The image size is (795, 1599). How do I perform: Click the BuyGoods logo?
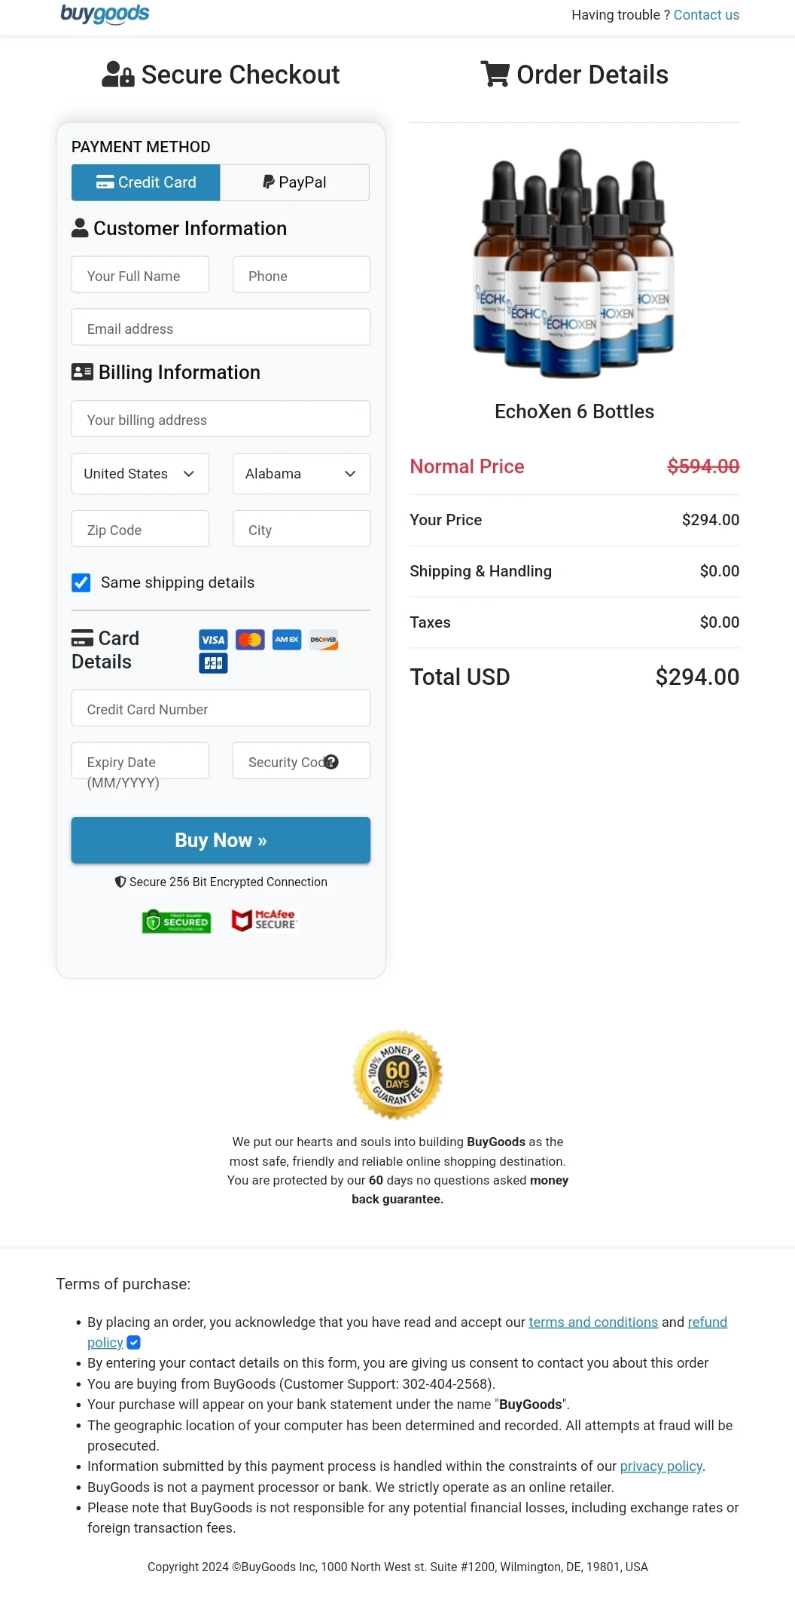click(x=105, y=14)
